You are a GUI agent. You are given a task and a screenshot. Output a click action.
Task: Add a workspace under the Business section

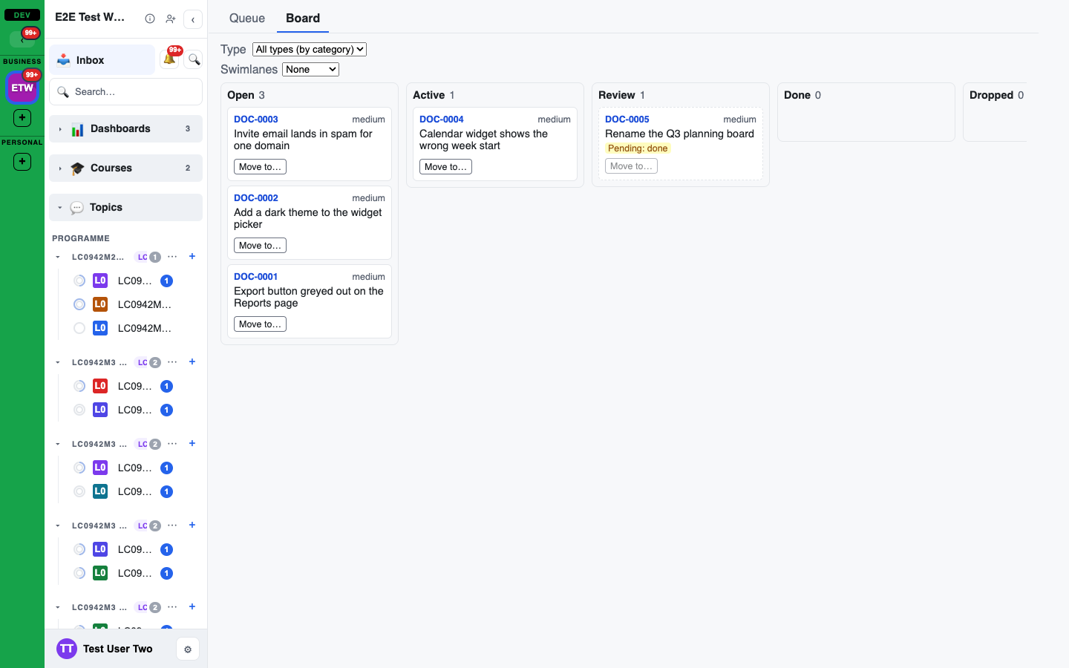pos(22,117)
